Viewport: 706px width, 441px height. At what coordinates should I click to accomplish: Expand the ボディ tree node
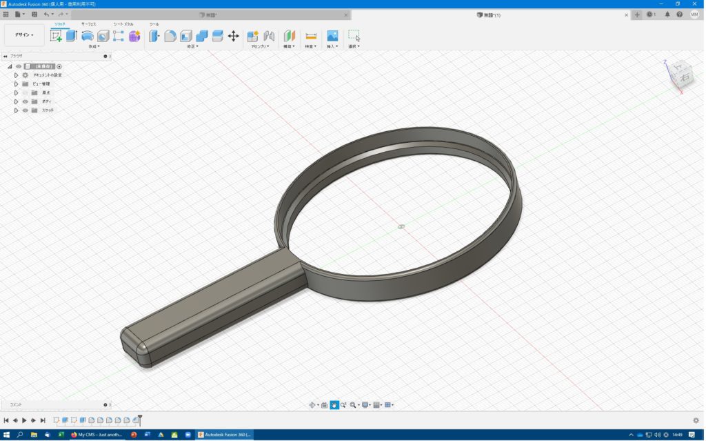tap(17, 101)
